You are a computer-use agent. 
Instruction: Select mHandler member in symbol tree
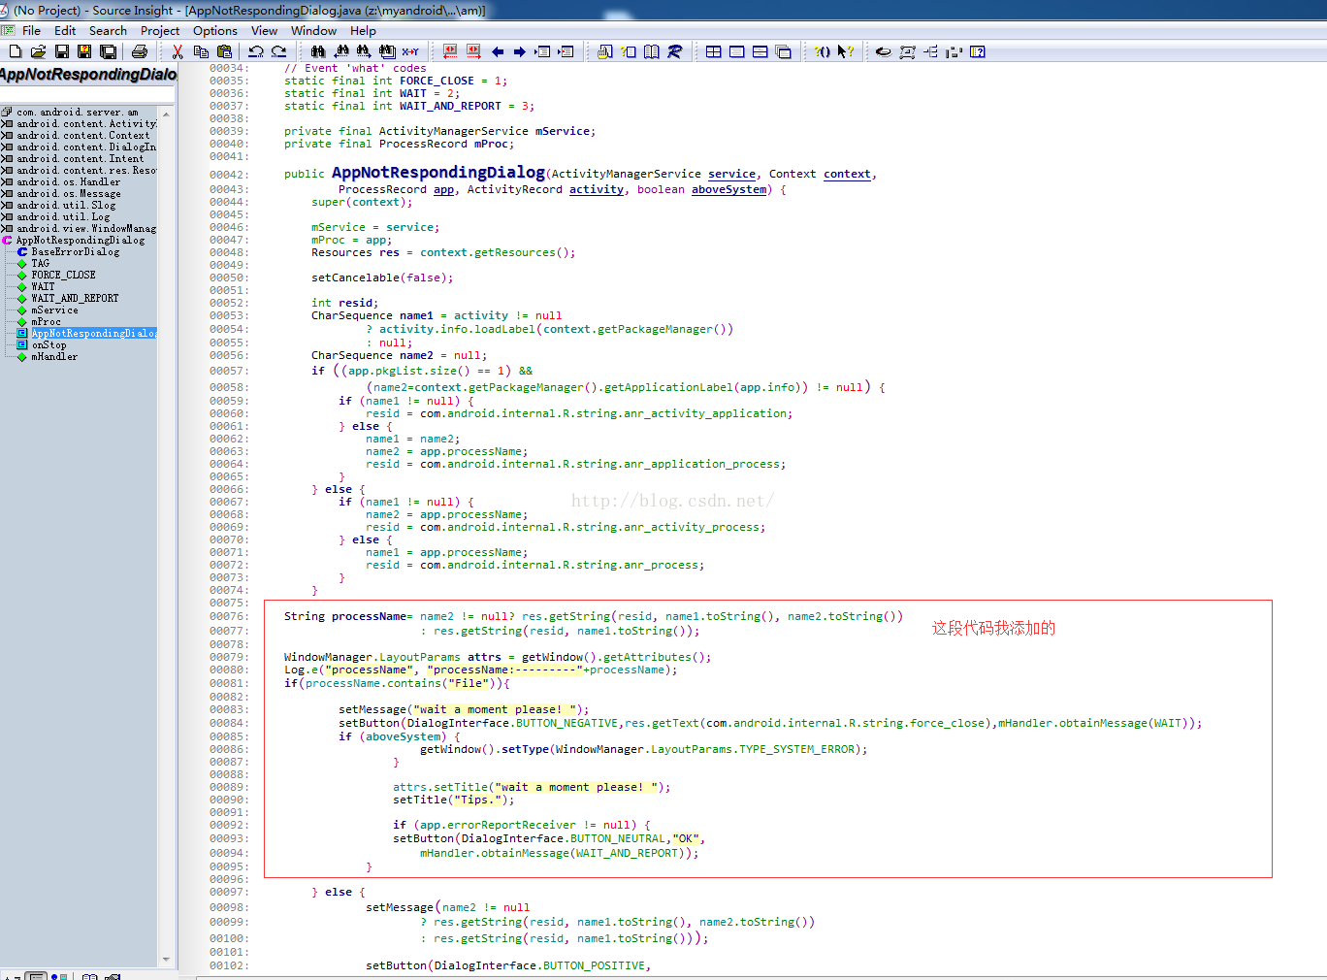click(x=54, y=357)
